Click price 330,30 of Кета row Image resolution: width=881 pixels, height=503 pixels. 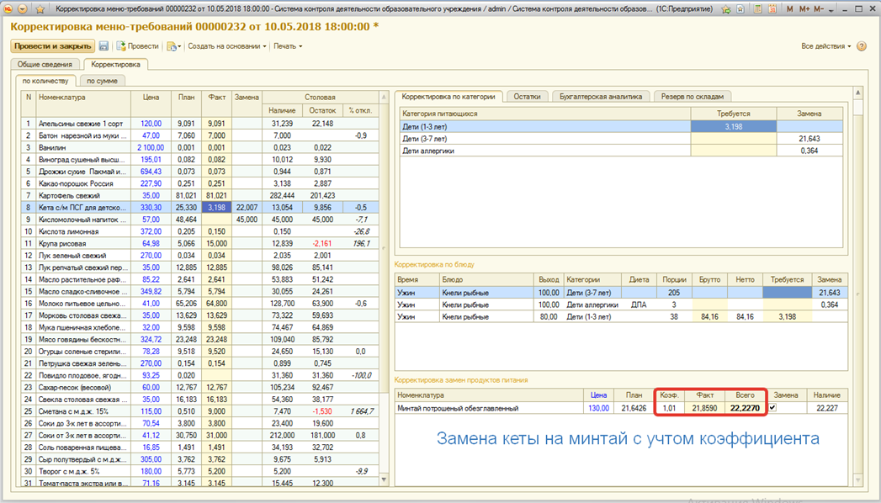151,207
